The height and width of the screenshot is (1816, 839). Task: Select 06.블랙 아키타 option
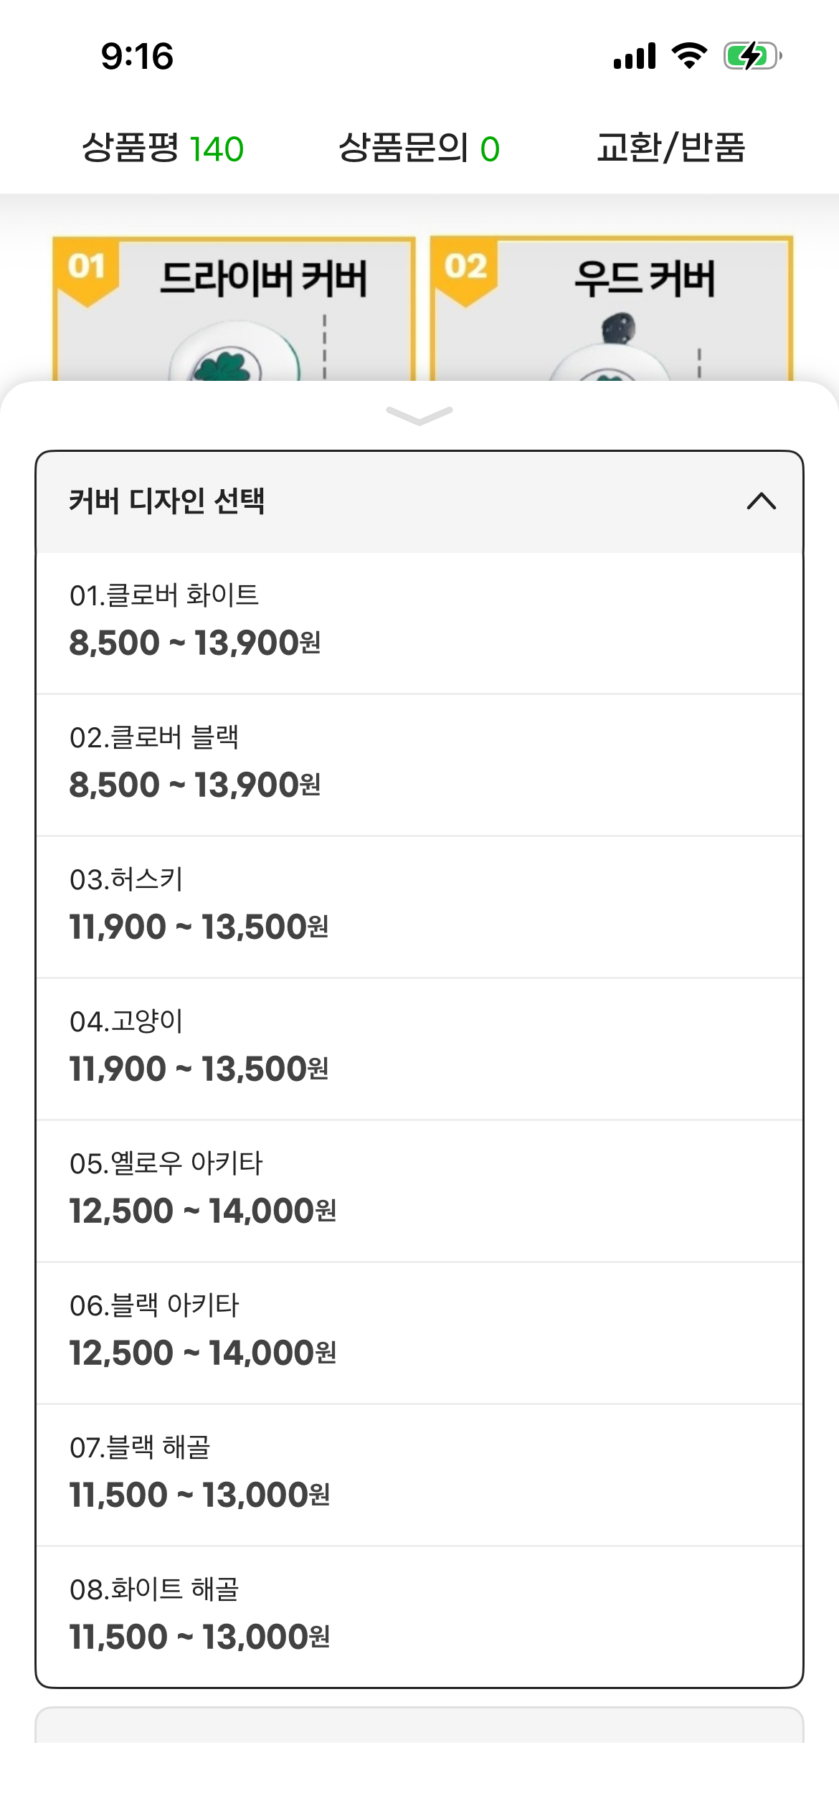click(x=419, y=1331)
